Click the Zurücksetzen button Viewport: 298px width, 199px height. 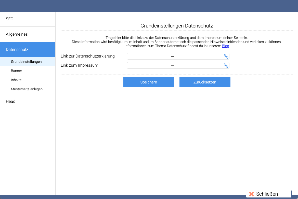(205, 82)
